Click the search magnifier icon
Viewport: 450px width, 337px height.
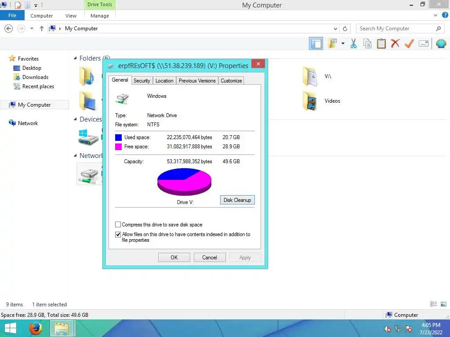(438, 29)
